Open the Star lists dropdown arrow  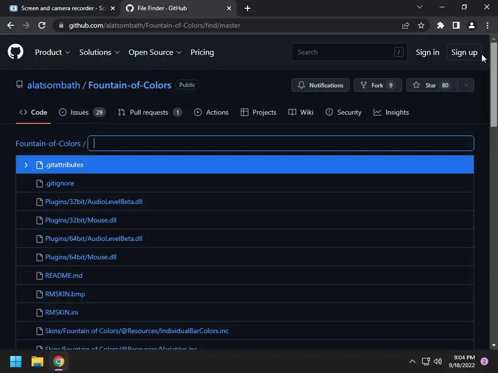466,85
